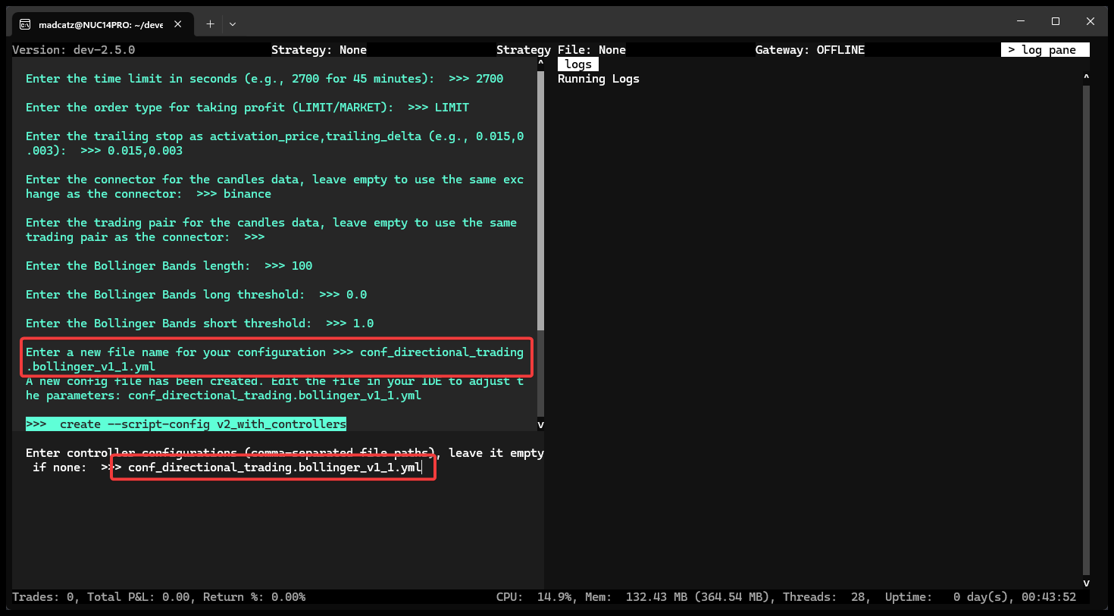Click the output pane scroll-up arrow
The width and height of the screenshot is (1114, 616).
point(540,64)
